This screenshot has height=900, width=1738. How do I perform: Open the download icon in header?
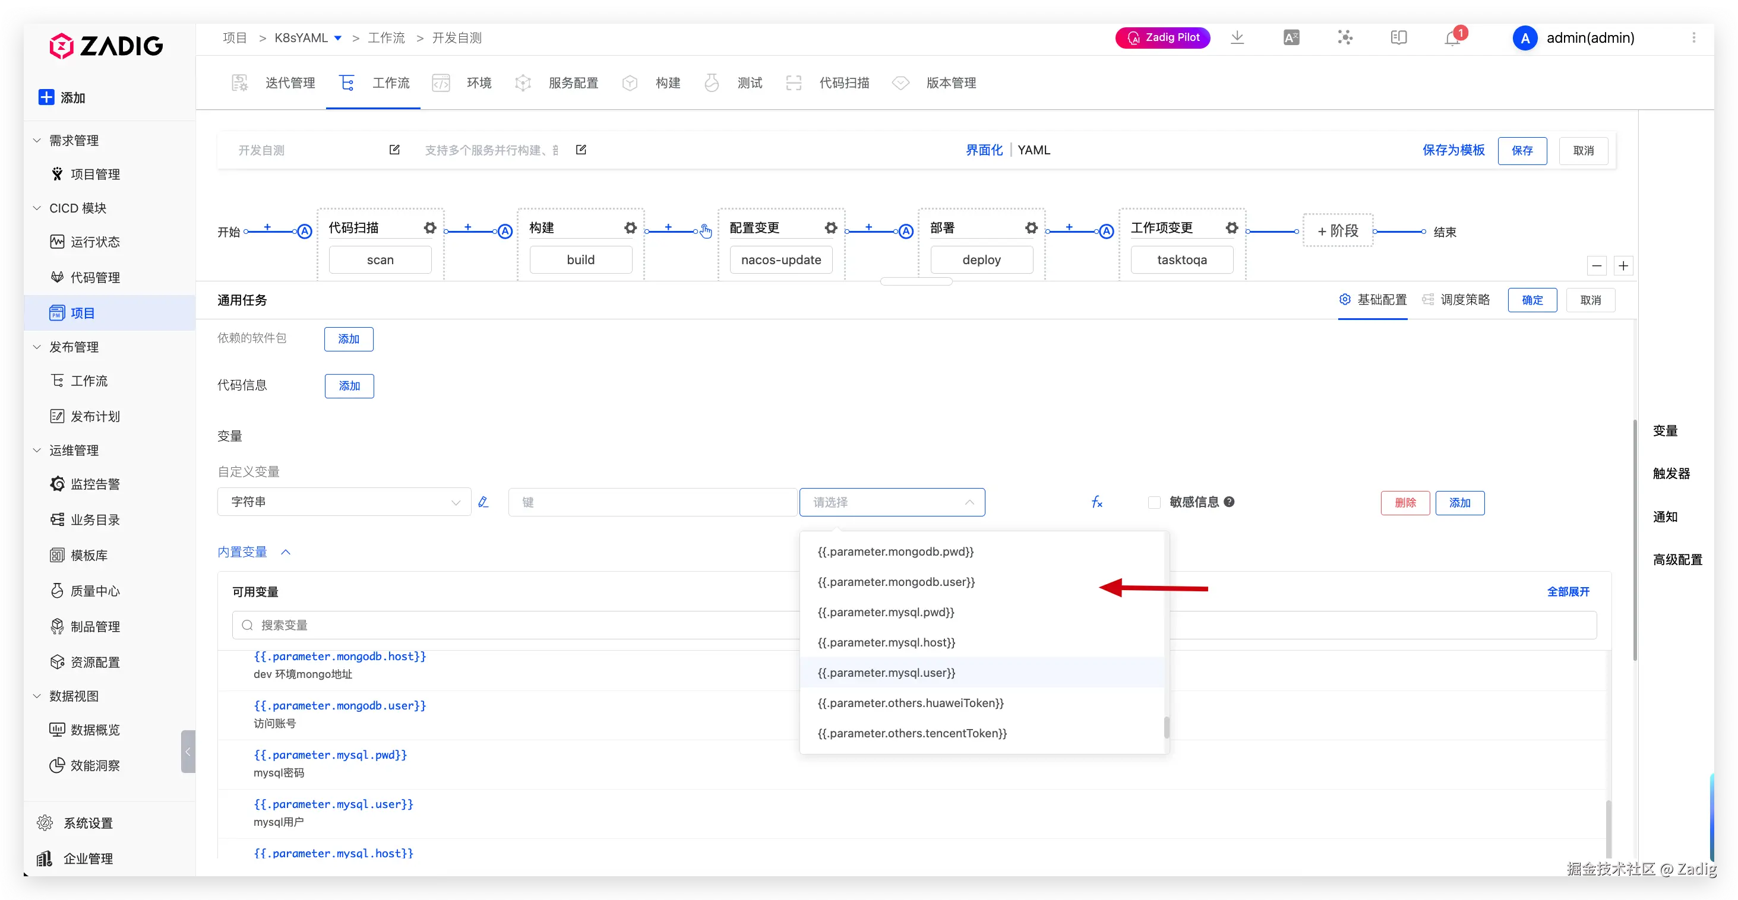(1237, 38)
